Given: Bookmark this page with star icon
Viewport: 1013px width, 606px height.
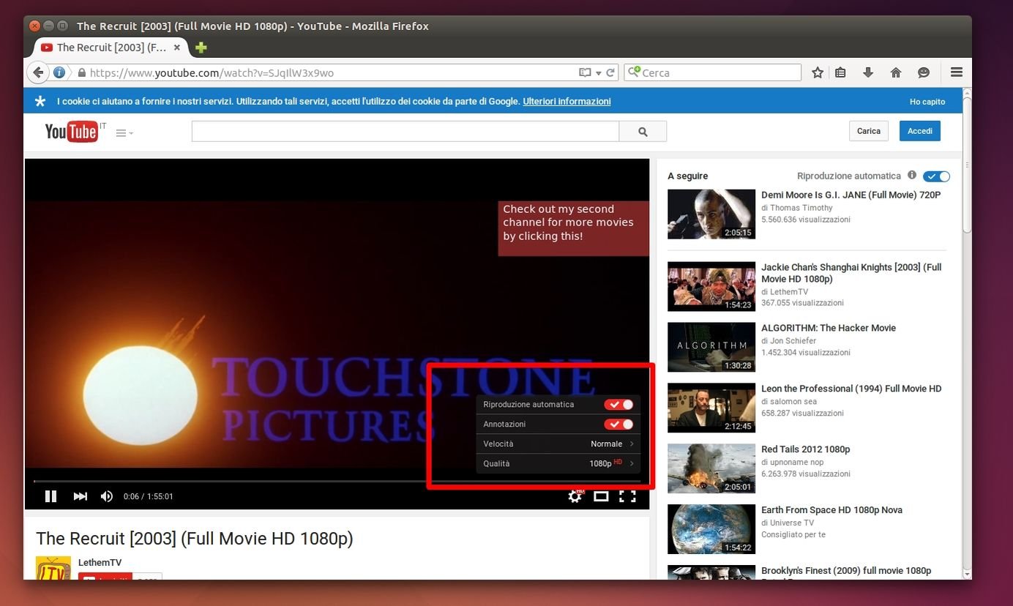Looking at the screenshot, I should [818, 72].
